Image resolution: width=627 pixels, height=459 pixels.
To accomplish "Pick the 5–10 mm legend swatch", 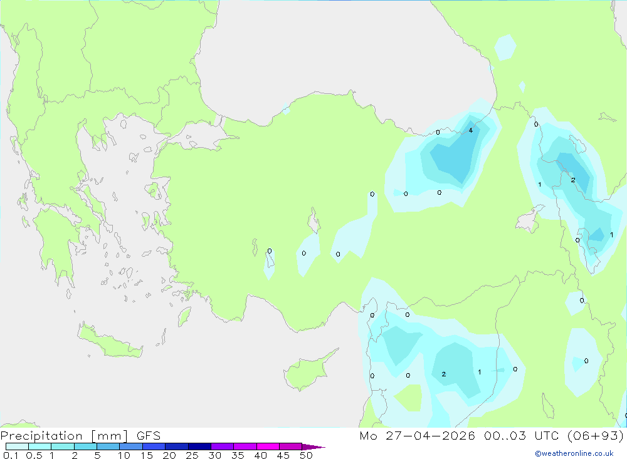I will pyautogui.click(x=108, y=446).
